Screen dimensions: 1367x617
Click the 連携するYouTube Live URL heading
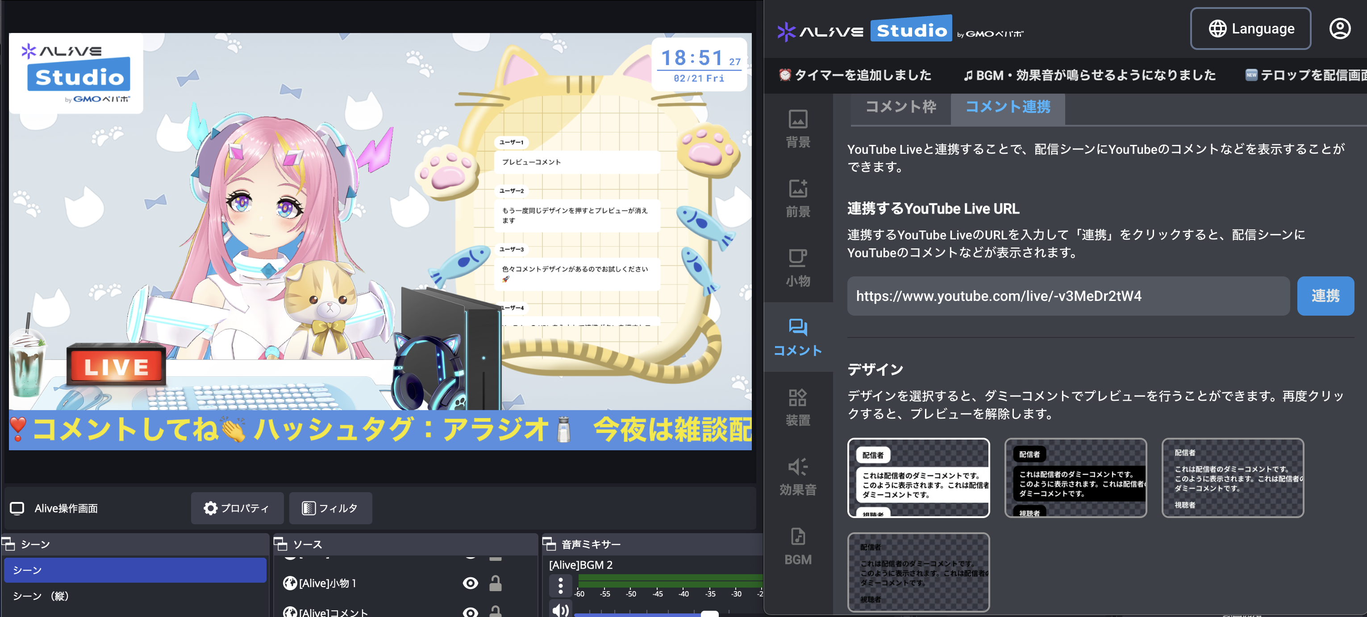(x=933, y=208)
